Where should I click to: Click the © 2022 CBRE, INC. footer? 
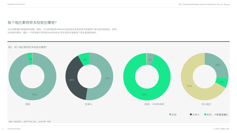click(222, 129)
